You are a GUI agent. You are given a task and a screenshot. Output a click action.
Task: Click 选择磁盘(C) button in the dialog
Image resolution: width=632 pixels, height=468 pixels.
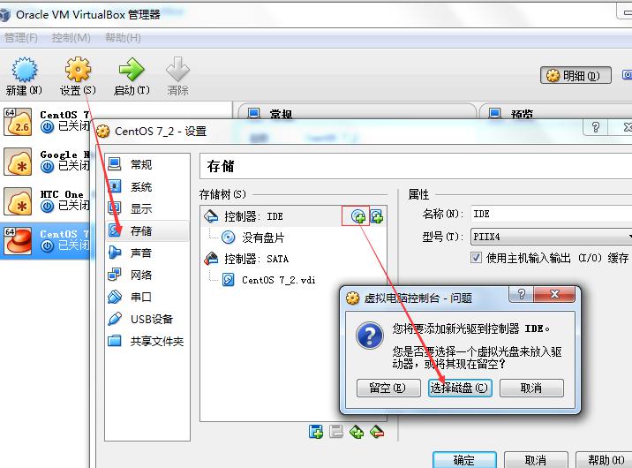point(460,389)
